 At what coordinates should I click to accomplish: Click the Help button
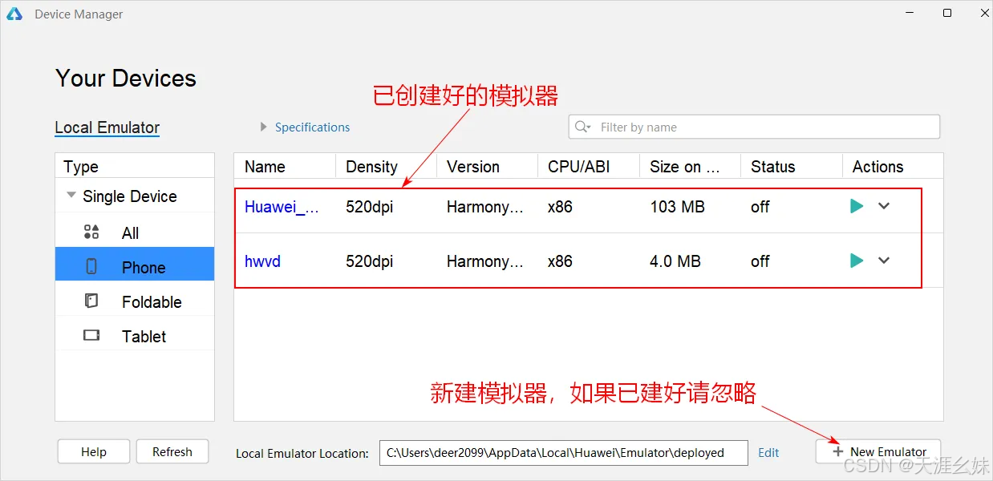pos(94,451)
